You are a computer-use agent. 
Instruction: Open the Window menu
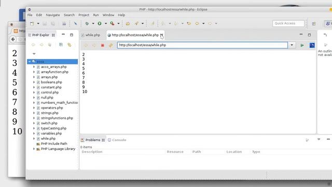[x=108, y=15]
